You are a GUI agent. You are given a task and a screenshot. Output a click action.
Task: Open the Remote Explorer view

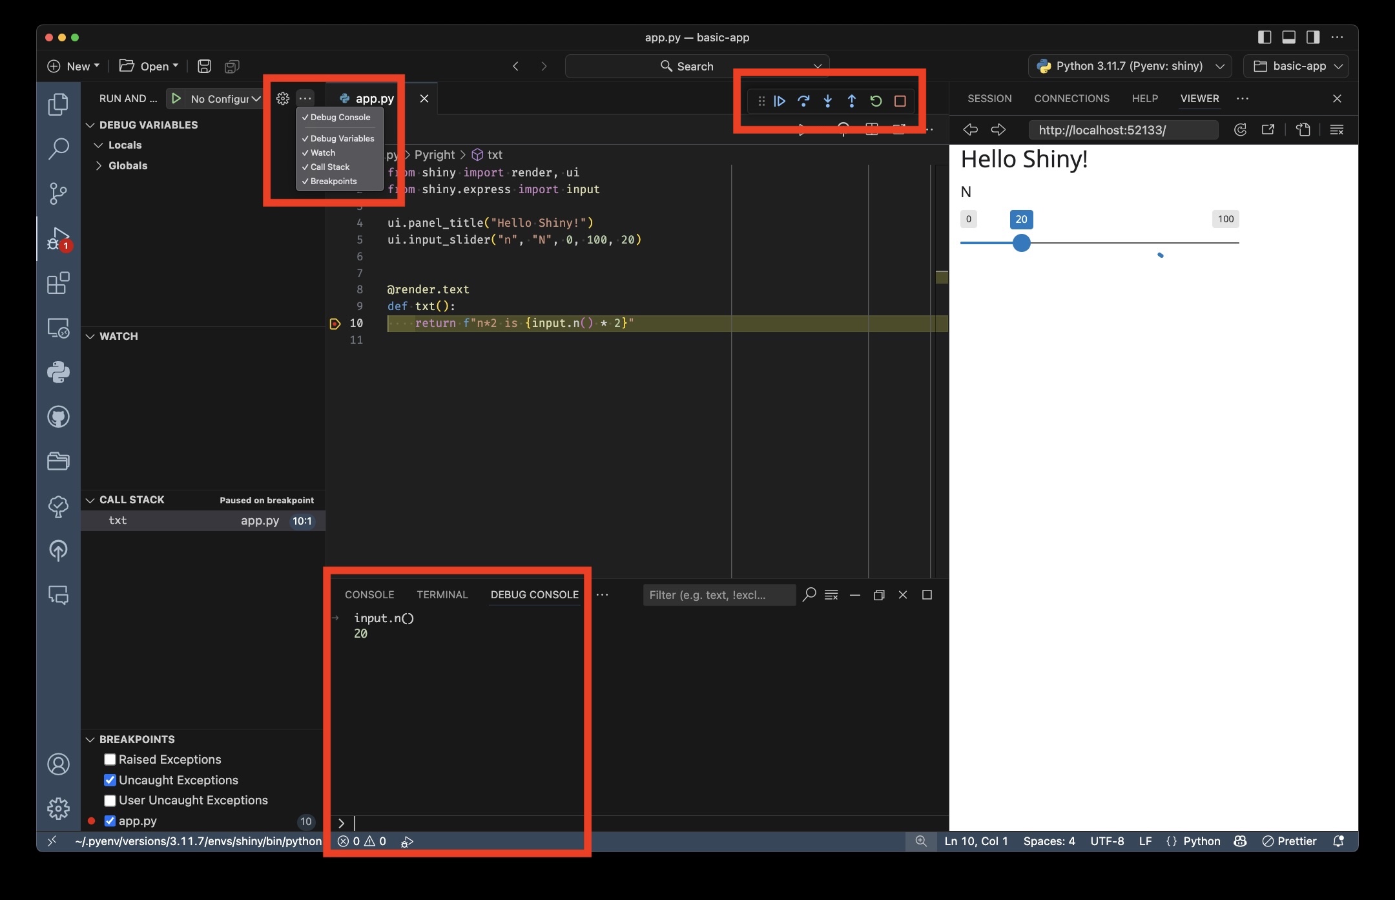pos(58,328)
